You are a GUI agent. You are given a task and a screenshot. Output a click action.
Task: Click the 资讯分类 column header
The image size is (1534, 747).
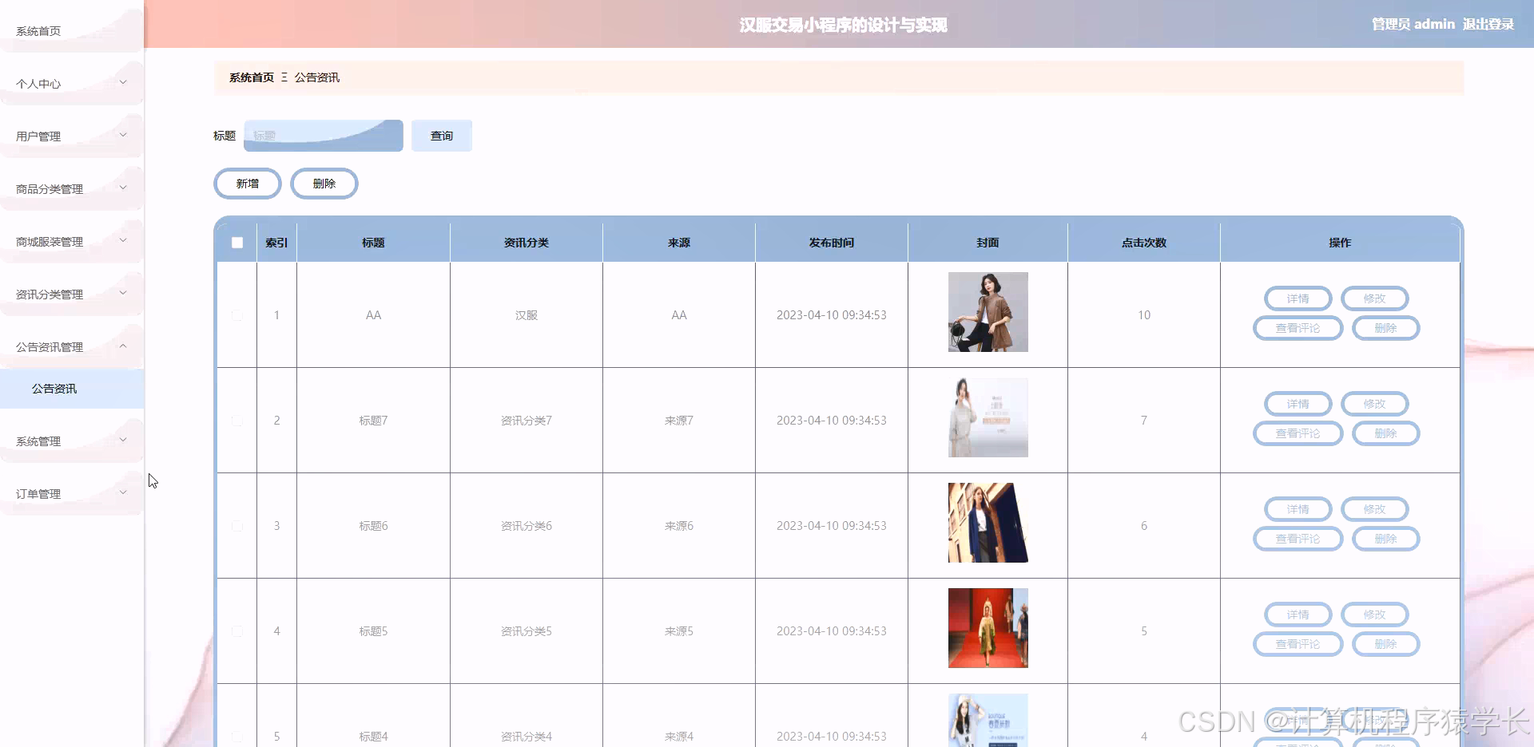point(527,243)
